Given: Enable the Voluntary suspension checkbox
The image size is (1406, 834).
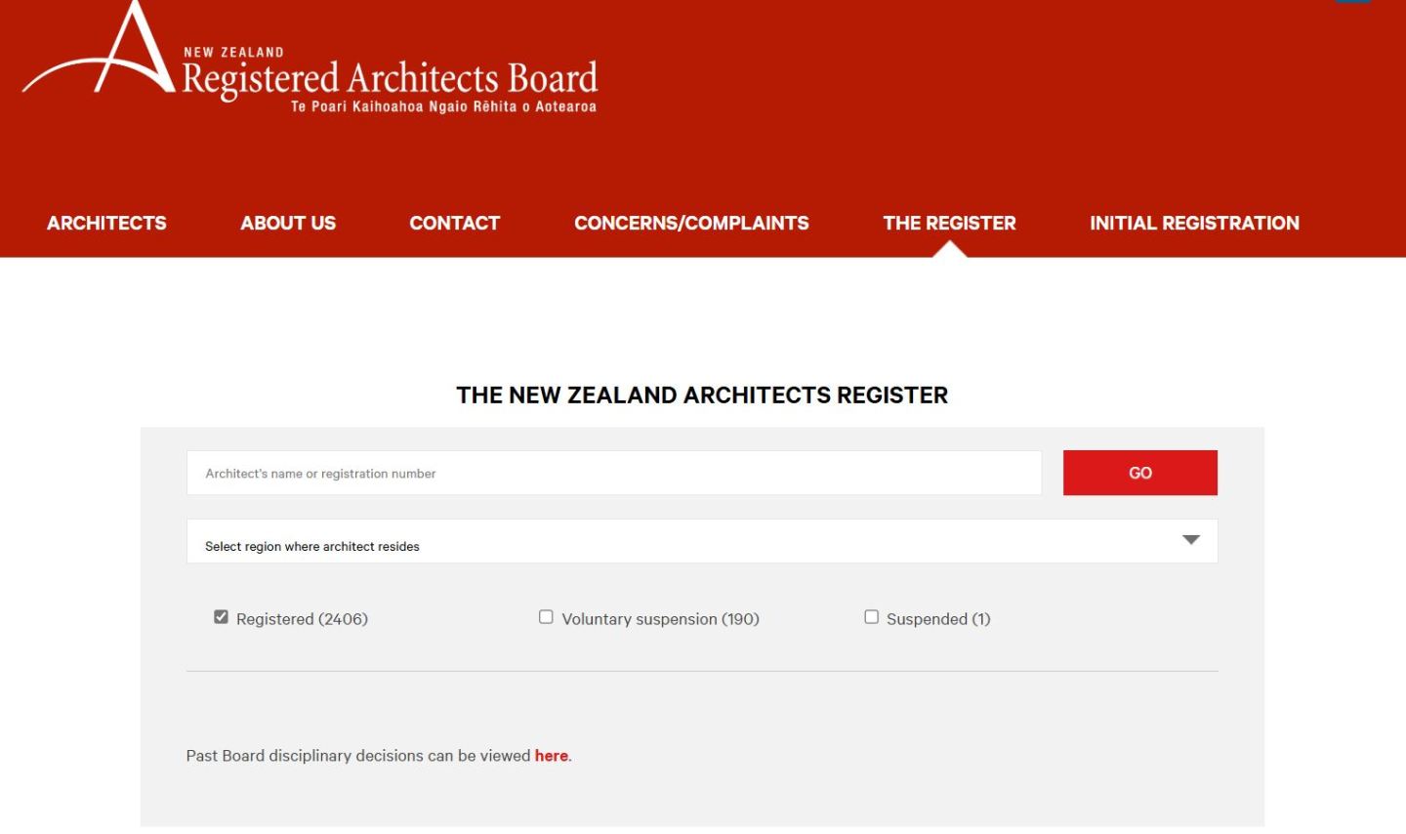Looking at the screenshot, I should pyautogui.click(x=546, y=617).
